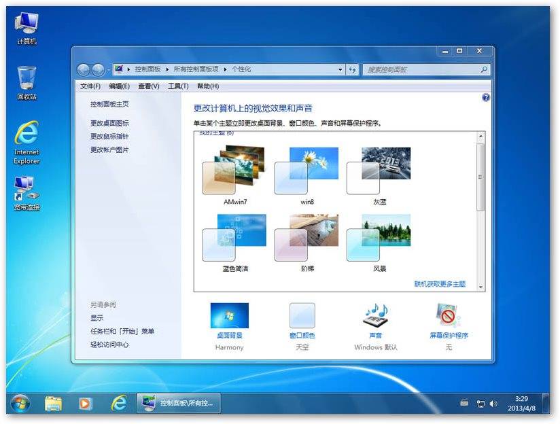Open 窗口颜色 window color settings

302,321
